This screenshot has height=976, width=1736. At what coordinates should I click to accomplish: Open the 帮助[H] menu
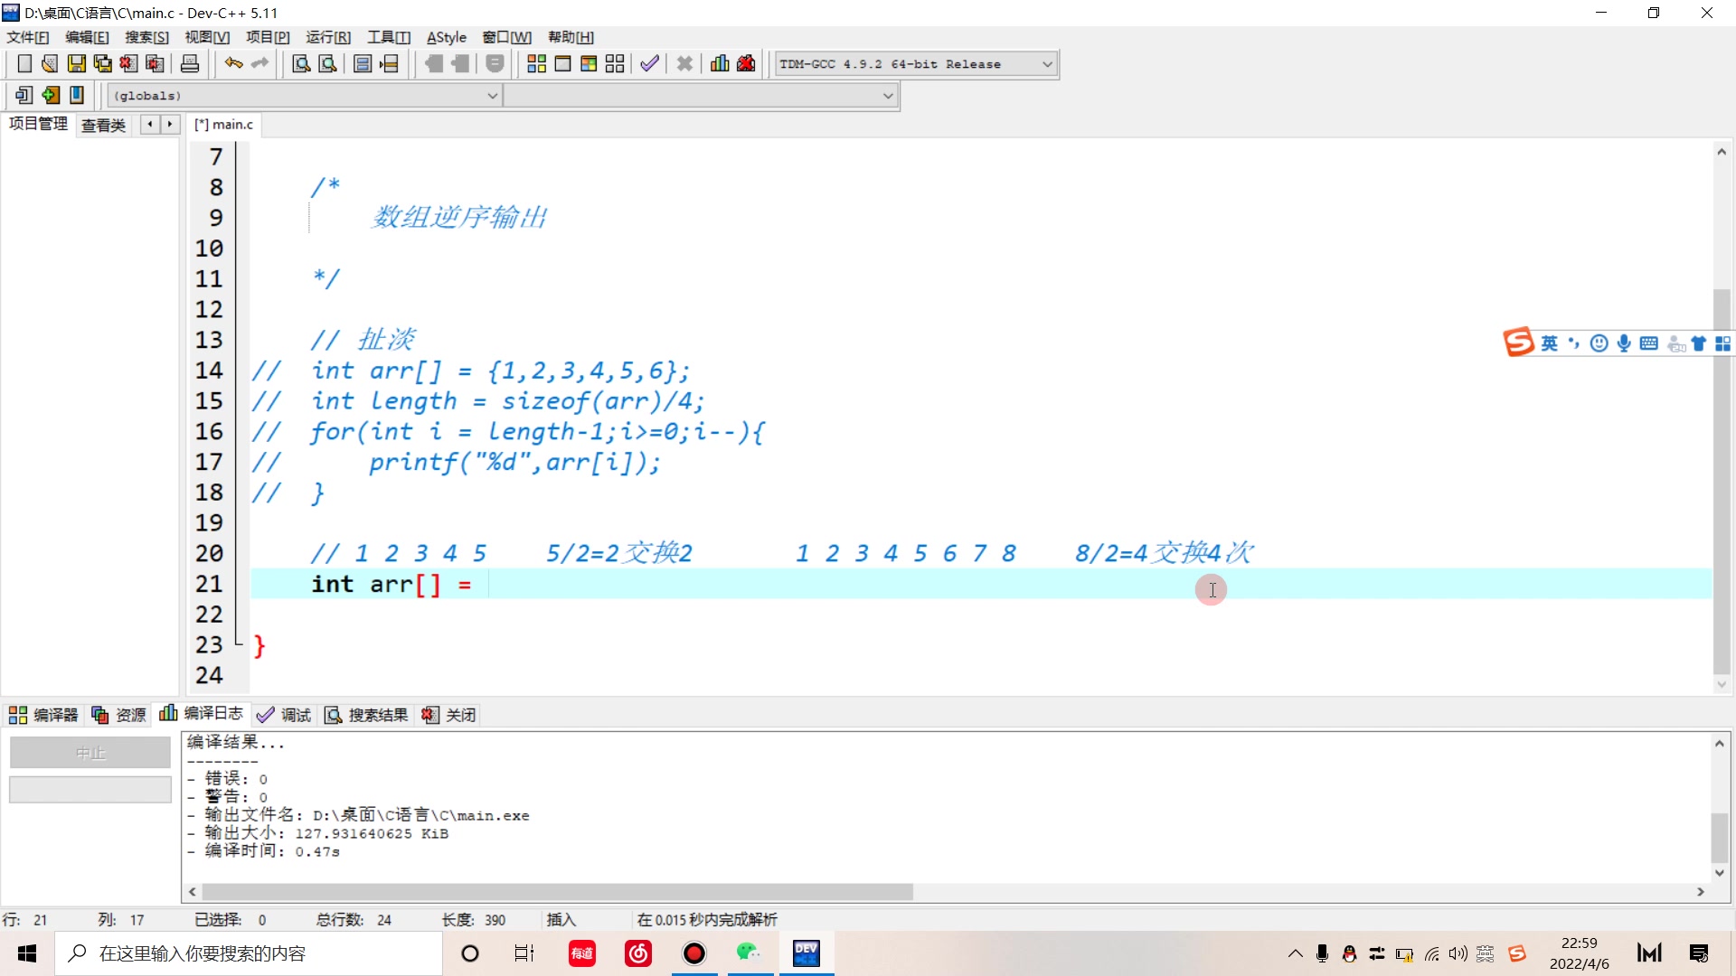click(x=571, y=37)
